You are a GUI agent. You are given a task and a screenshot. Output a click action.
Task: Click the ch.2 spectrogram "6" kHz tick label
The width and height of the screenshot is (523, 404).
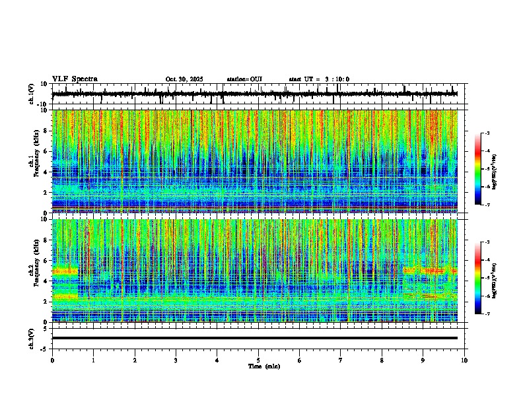[x=46, y=261]
